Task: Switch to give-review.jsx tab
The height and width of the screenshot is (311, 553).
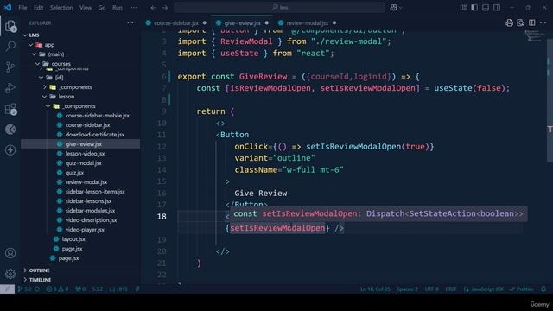Action: point(242,23)
